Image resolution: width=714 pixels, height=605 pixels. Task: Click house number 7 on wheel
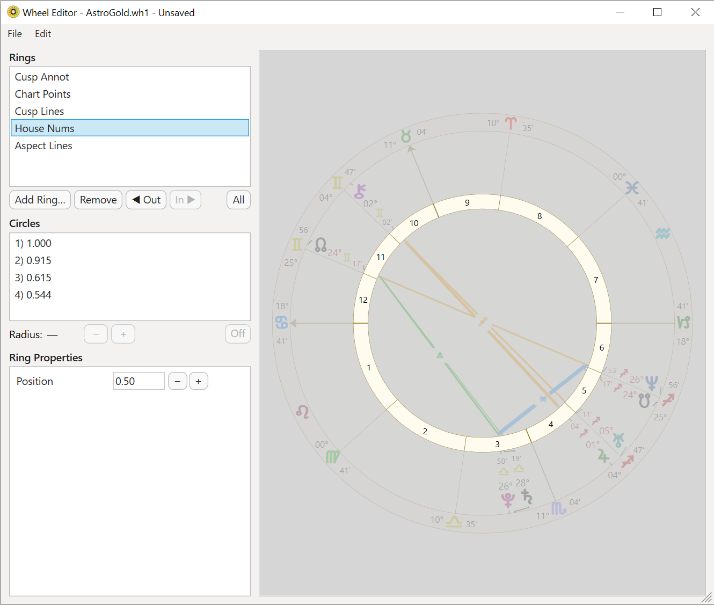coord(596,280)
